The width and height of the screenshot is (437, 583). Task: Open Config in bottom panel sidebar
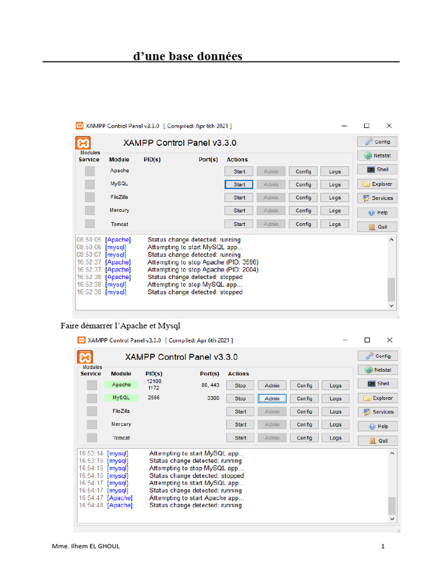click(378, 356)
